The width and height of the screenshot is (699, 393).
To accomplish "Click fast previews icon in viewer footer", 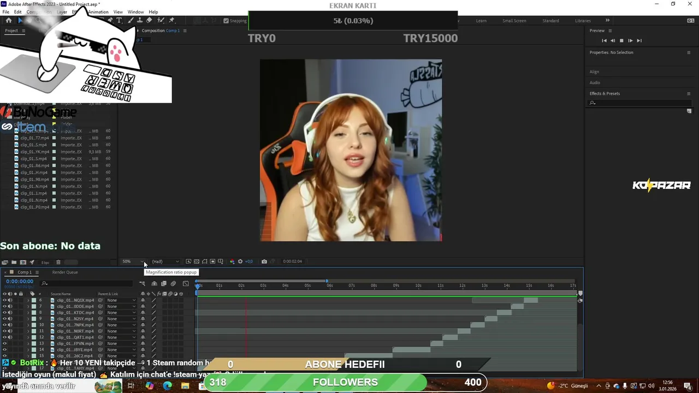I will [x=188, y=261].
